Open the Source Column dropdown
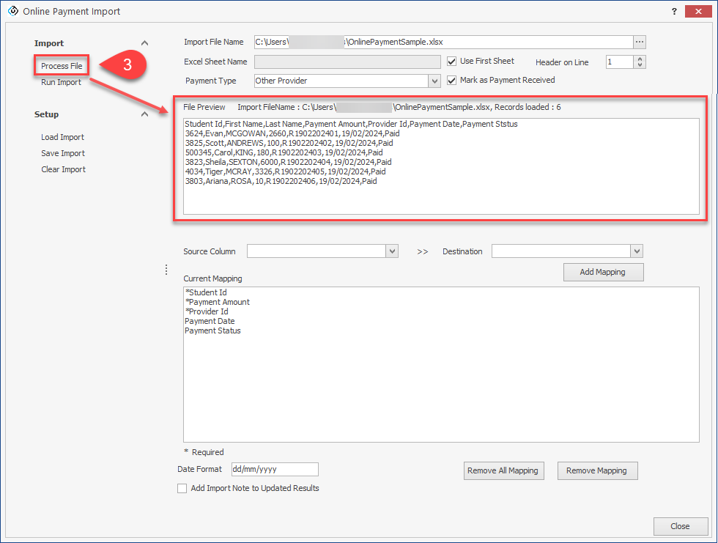The width and height of the screenshot is (718, 543). pyautogui.click(x=392, y=251)
